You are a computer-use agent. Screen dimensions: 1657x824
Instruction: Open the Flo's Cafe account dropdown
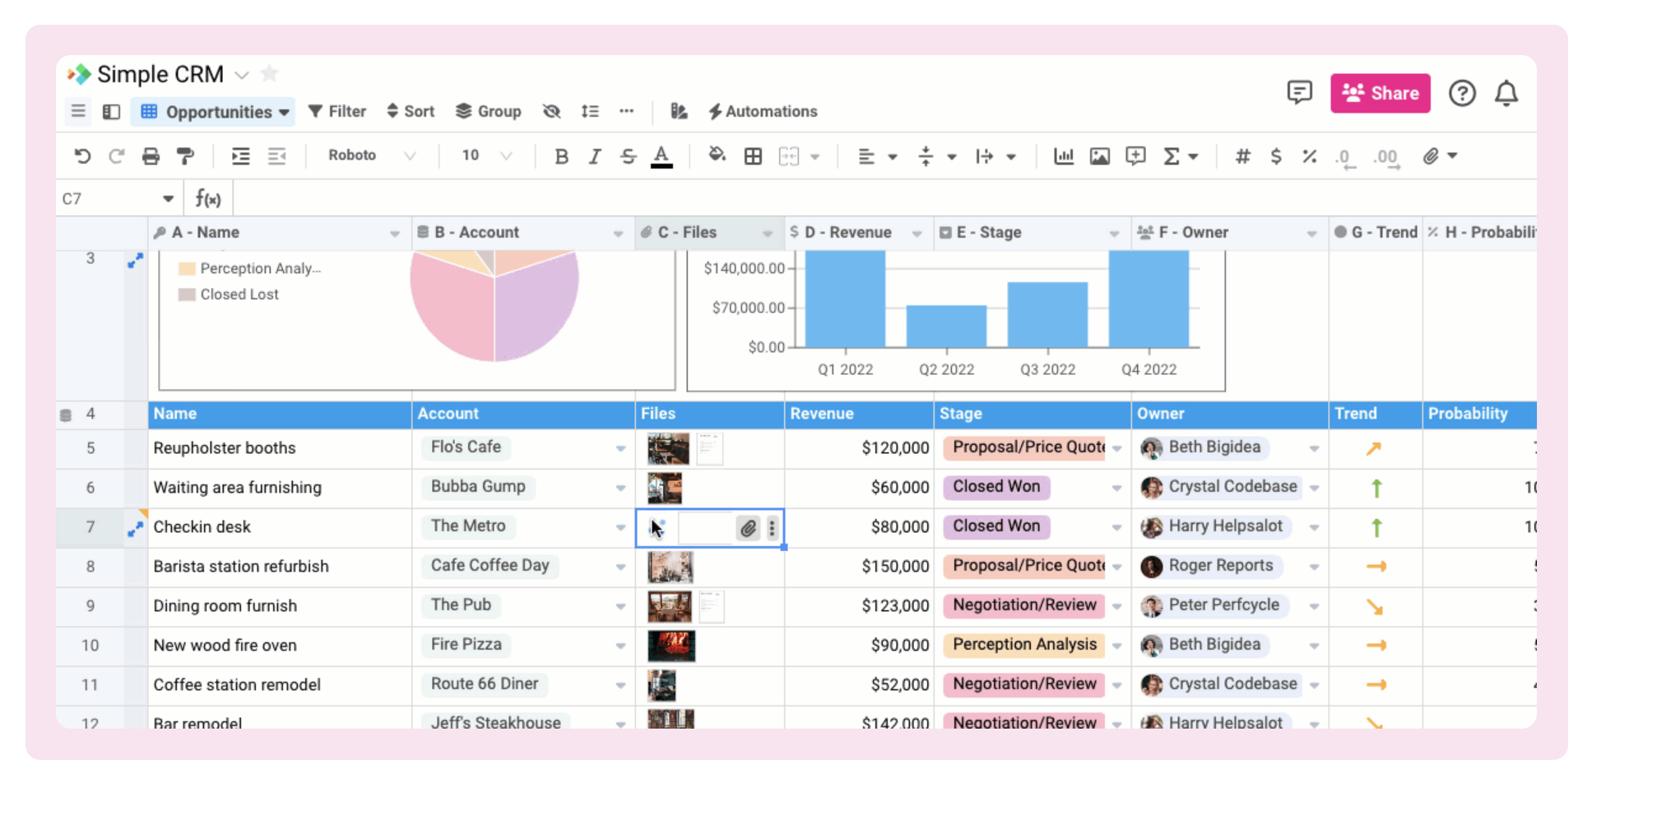coord(620,449)
